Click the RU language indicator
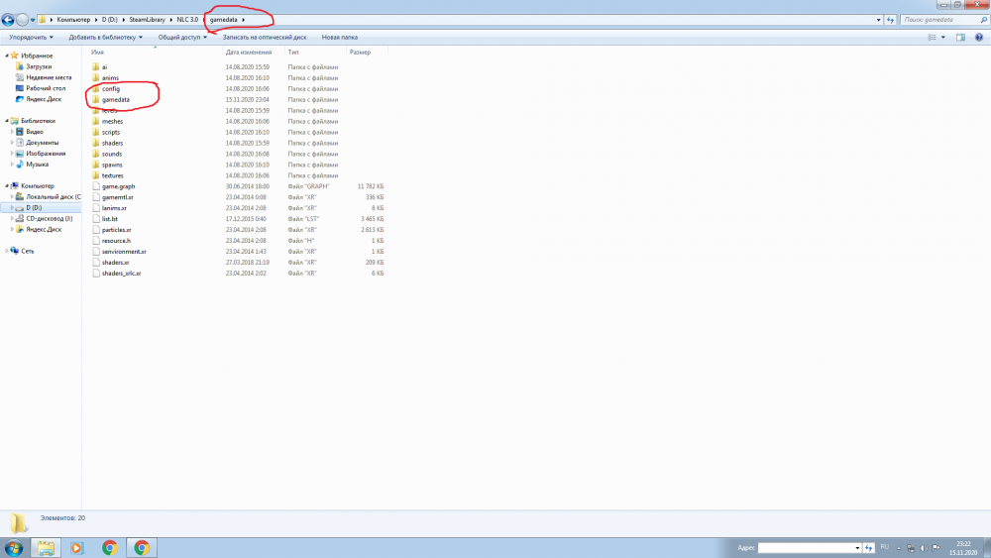 pyautogui.click(x=884, y=547)
